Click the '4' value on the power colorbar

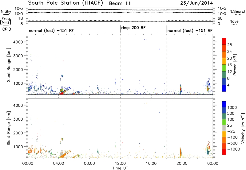(x=228, y=85)
